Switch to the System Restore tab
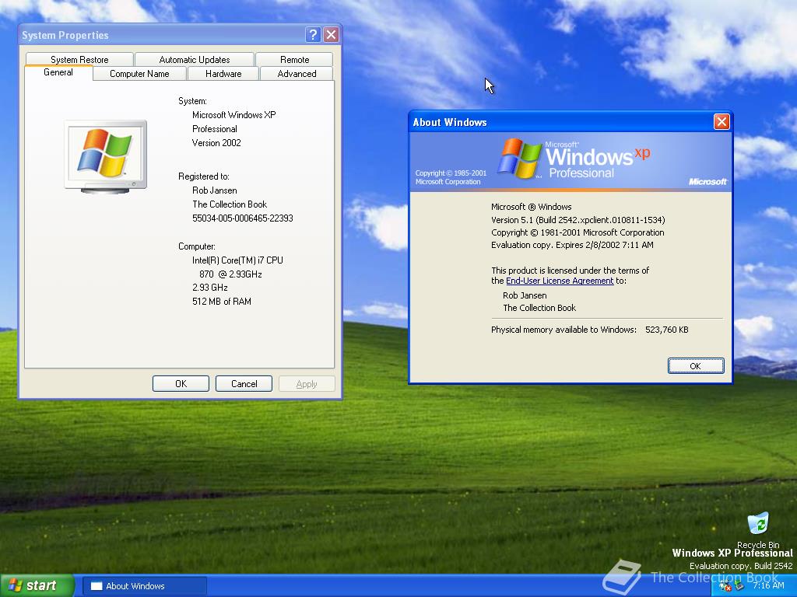797x597 pixels. coord(79,59)
